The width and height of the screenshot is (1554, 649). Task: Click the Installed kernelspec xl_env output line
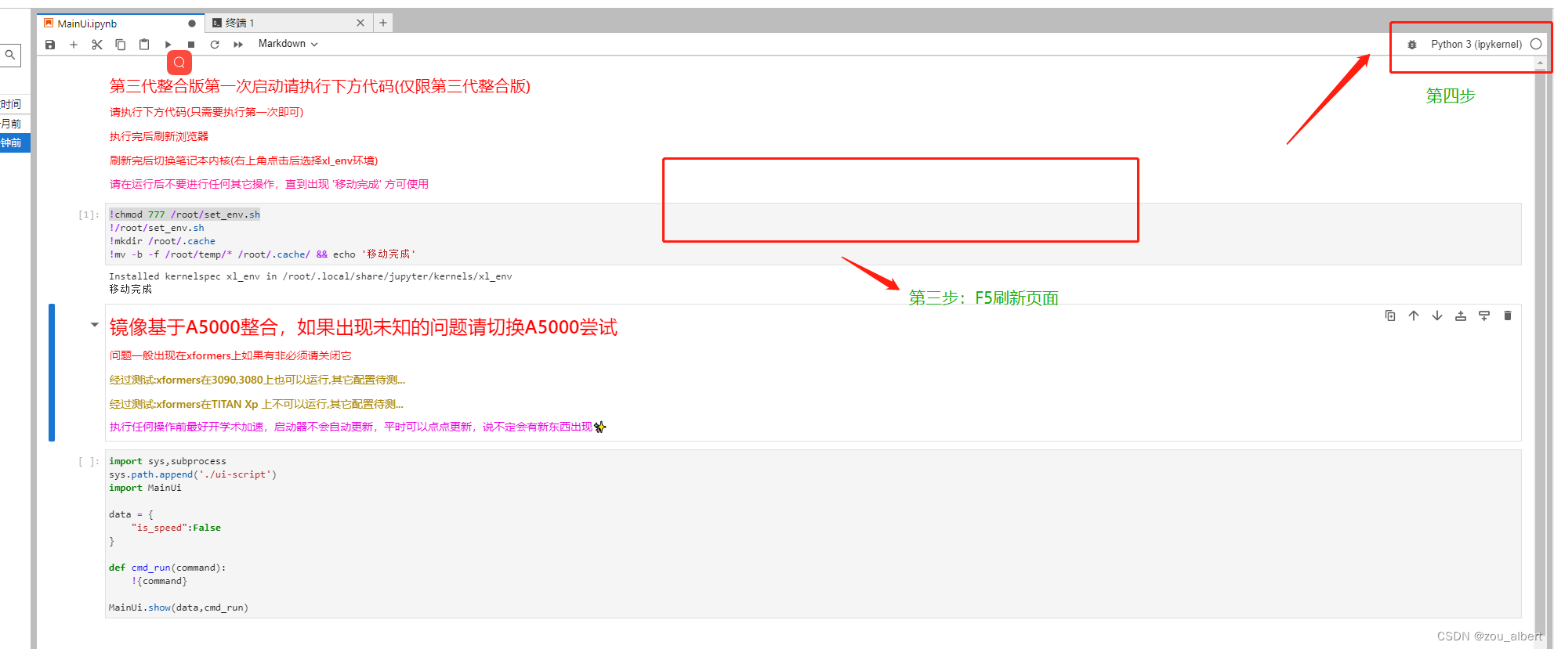point(310,276)
